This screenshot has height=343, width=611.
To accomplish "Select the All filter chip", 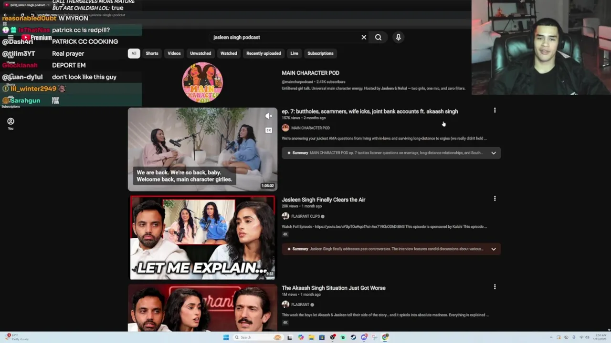I will [134, 53].
